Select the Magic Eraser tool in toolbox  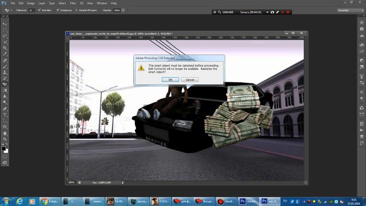pyautogui.click(x=5, y=84)
